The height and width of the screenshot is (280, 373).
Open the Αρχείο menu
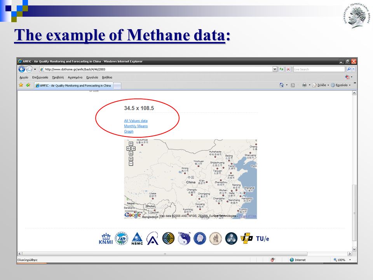point(24,77)
